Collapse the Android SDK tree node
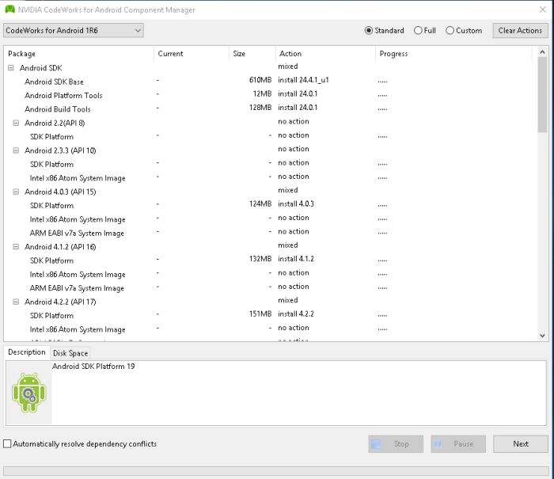554x479 pixels. pos(11,67)
